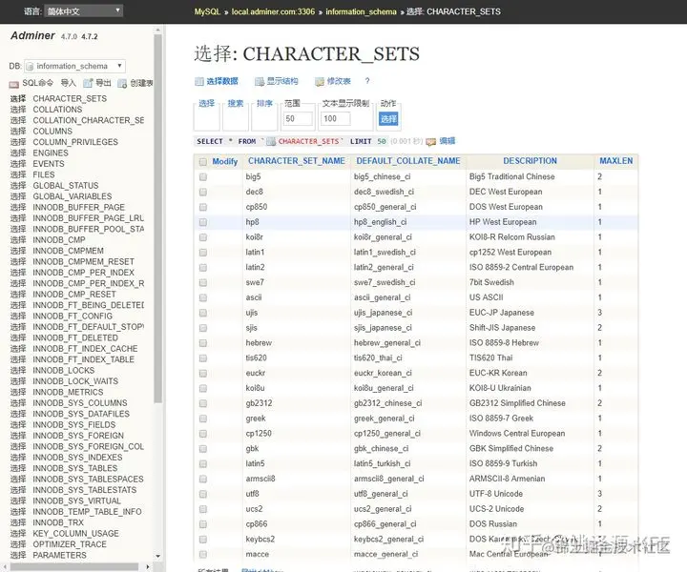
Task: Toggle the select-all checkbox in header
Action: point(203,162)
